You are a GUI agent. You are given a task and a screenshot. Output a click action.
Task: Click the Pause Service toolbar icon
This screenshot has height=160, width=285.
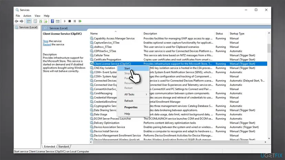tap(75, 21)
